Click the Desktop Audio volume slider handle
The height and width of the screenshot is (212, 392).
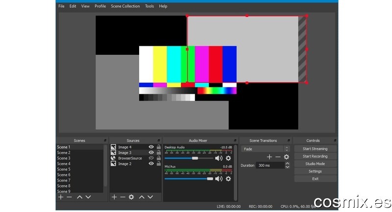(x=195, y=158)
